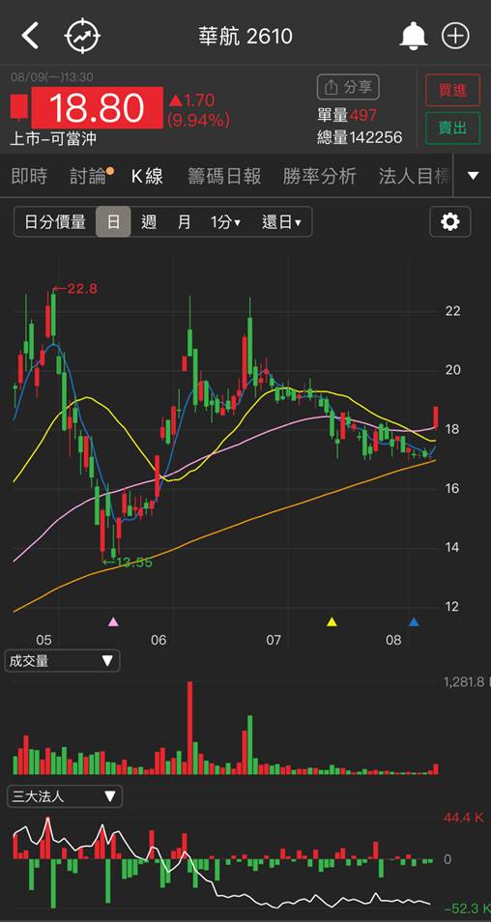Add stock to watchlist with plus icon
This screenshot has height=922, width=491.
(x=455, y=36)
